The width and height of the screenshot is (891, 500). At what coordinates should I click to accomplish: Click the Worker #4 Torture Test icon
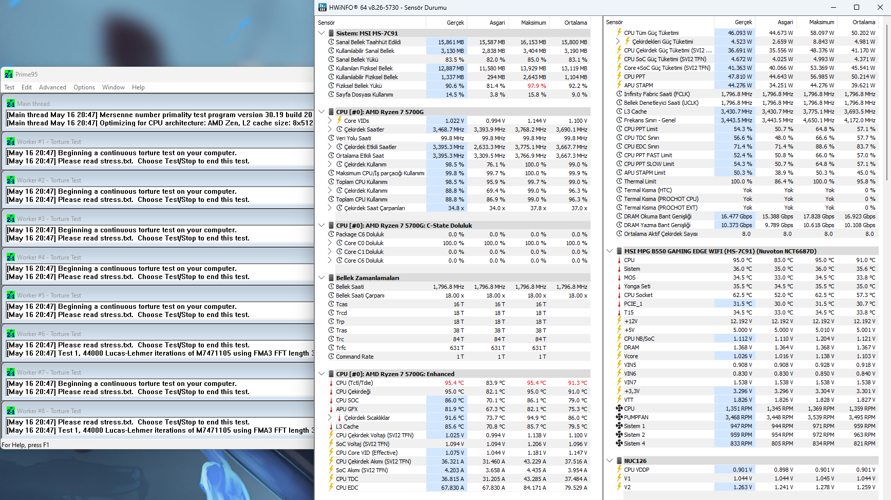[11, 257]
